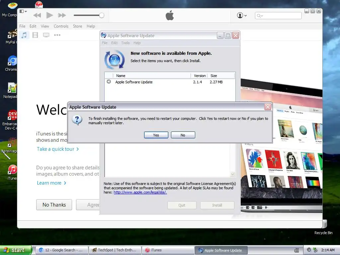Click the question mark icon in dialog

pyautogui.click(x=77, y=120)
